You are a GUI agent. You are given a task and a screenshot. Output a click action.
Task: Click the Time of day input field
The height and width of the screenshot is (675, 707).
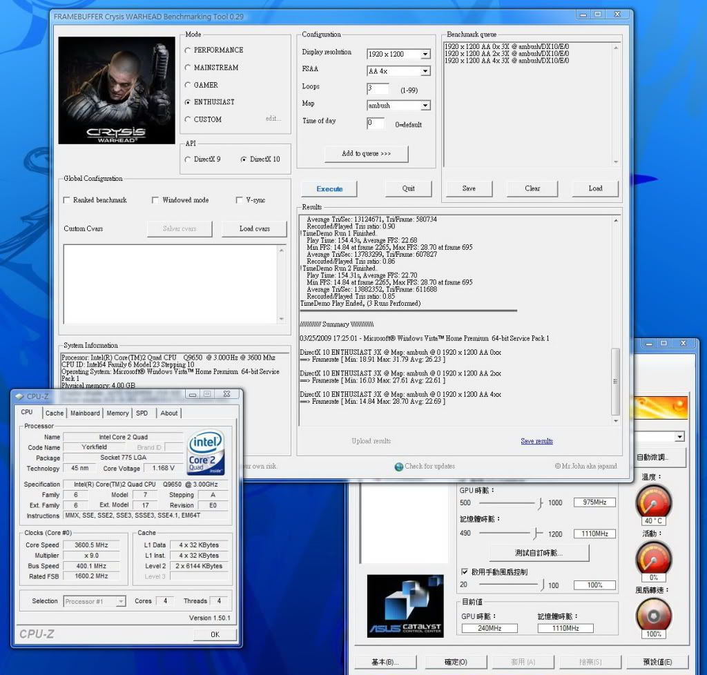click(376, 123)
